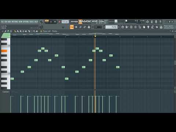Select the brush Paint tool
176x132 pixels.
click(x=18, y=31)
